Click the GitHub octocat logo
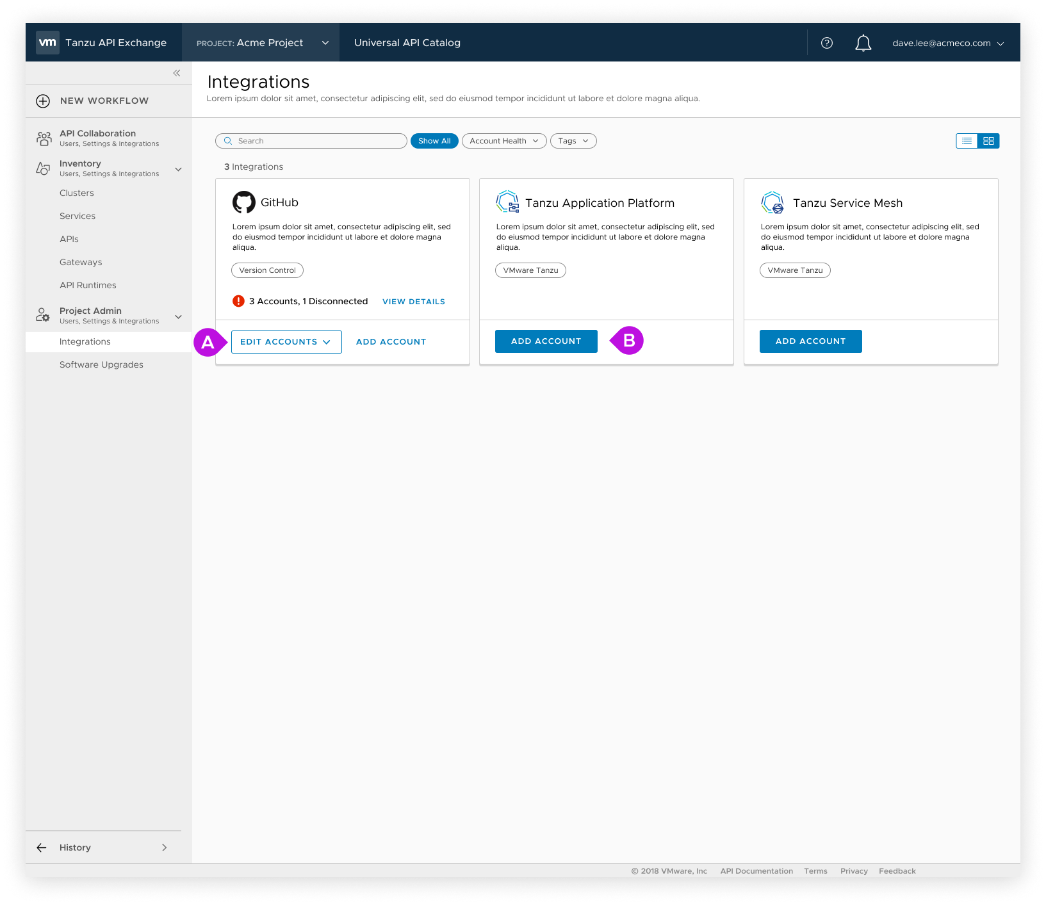The image size is (1046, 905). click(243, 202)
